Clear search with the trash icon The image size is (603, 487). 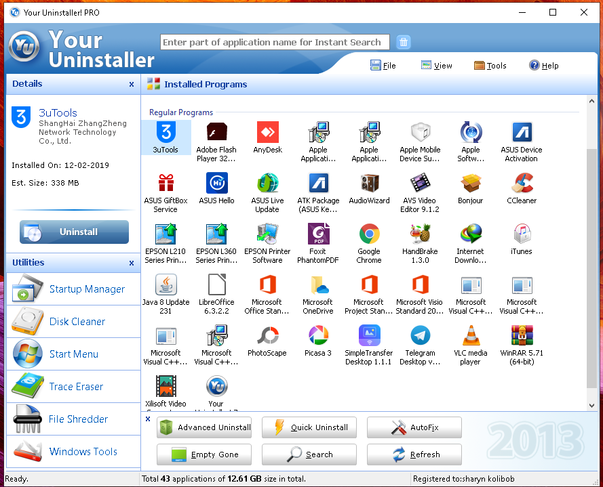point(404,42)
